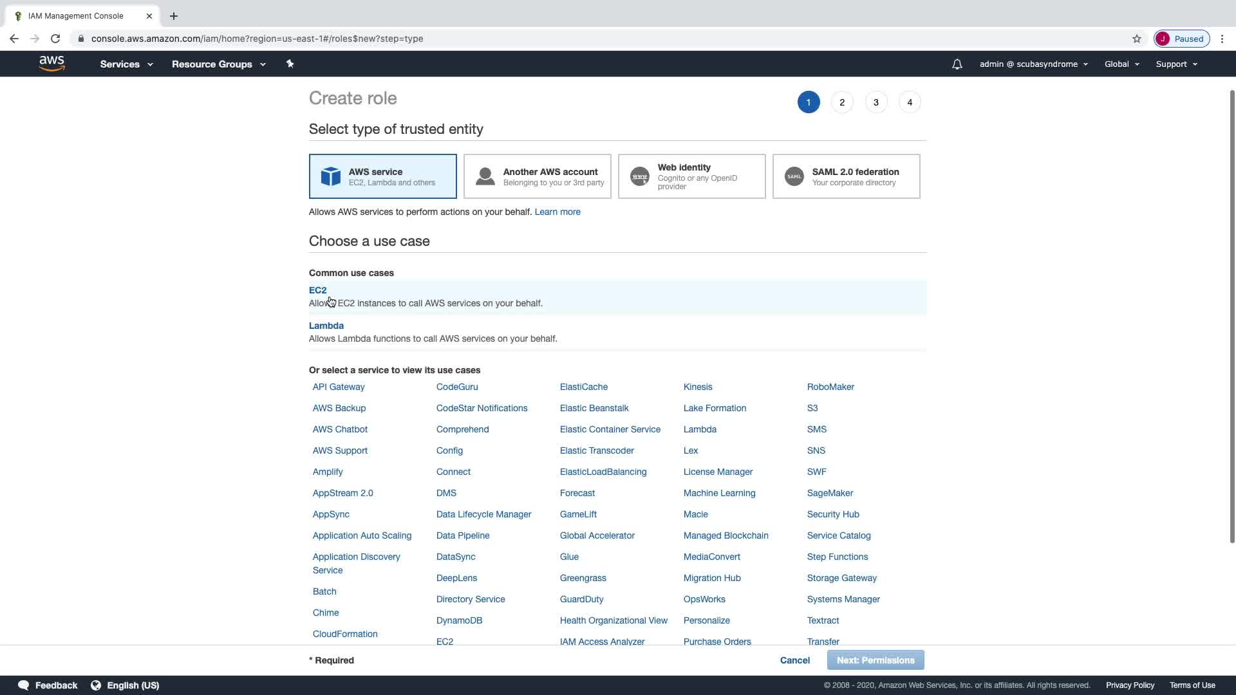Click step 2 in the progress indicator
1236x695 pixels.
(x=842, y=102)
